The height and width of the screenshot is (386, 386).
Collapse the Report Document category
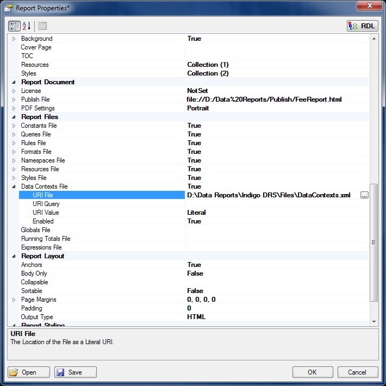pyautogui.click(x=14, y=82)
